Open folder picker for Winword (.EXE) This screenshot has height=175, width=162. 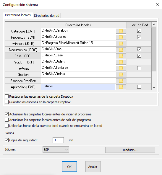click(x=121, y=43)
